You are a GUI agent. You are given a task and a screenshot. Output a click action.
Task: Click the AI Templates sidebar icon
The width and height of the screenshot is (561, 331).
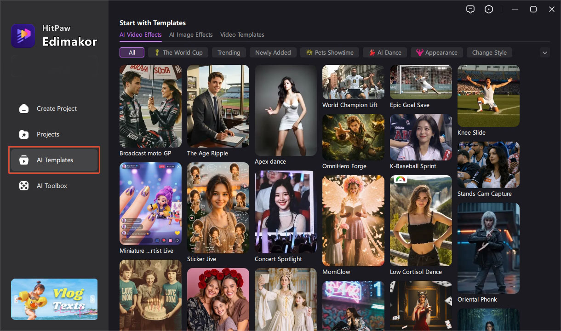point(23,160)
